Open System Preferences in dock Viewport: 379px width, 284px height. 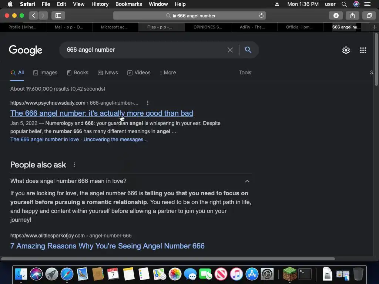click(267, 274)
